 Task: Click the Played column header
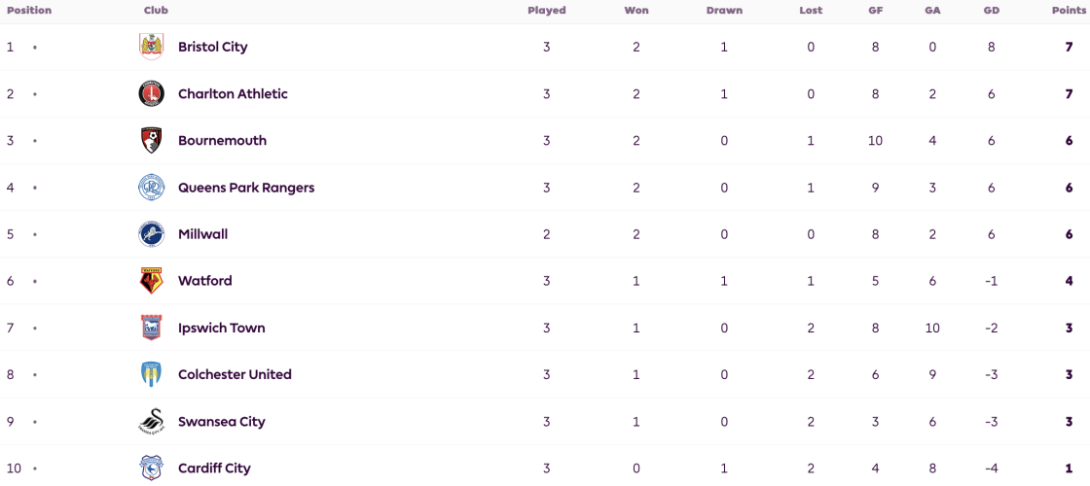click(546, 11)
